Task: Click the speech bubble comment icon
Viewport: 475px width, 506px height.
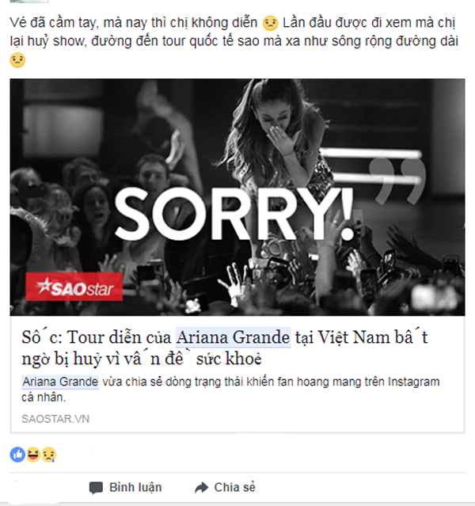Action: pos(96,488)
